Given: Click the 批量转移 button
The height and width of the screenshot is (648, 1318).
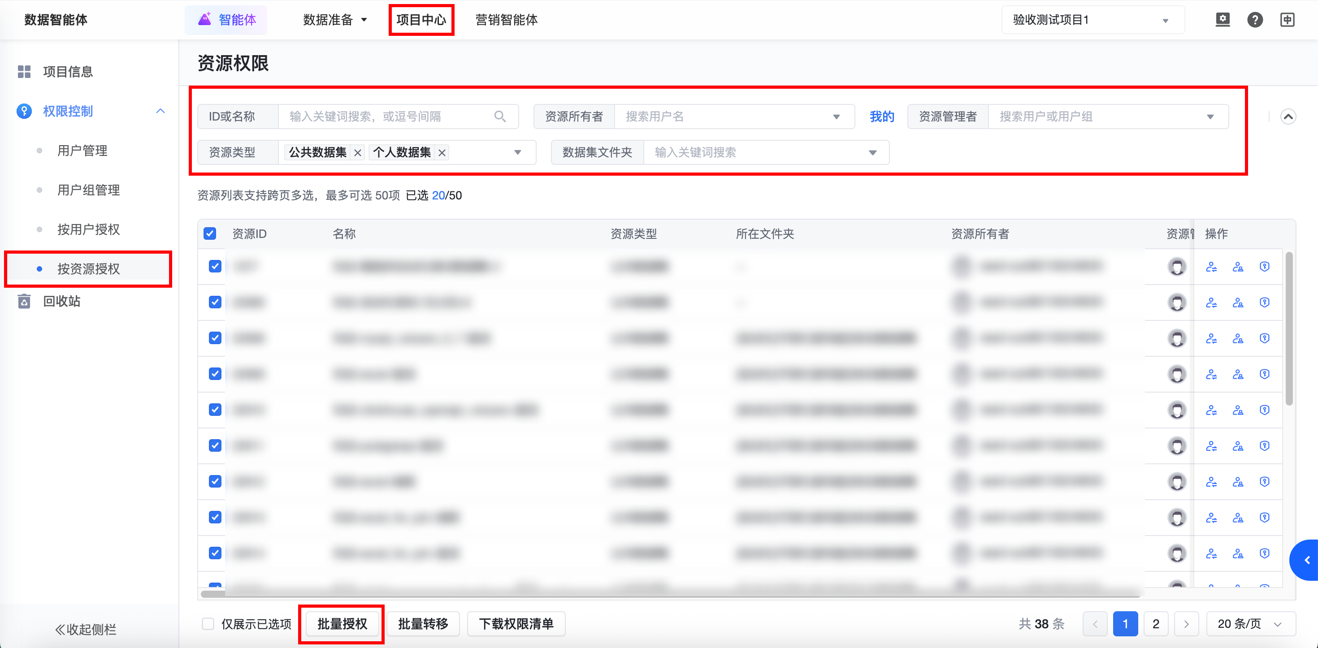Looking at the screenshot, I should [x=423, y=623].
